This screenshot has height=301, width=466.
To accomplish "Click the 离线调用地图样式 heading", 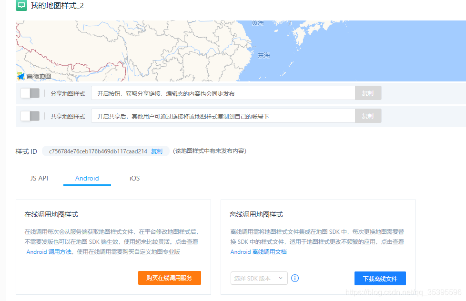I will pos(256,214).
